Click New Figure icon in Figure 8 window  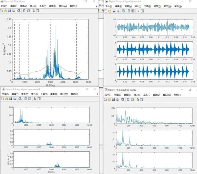[2, 99]
